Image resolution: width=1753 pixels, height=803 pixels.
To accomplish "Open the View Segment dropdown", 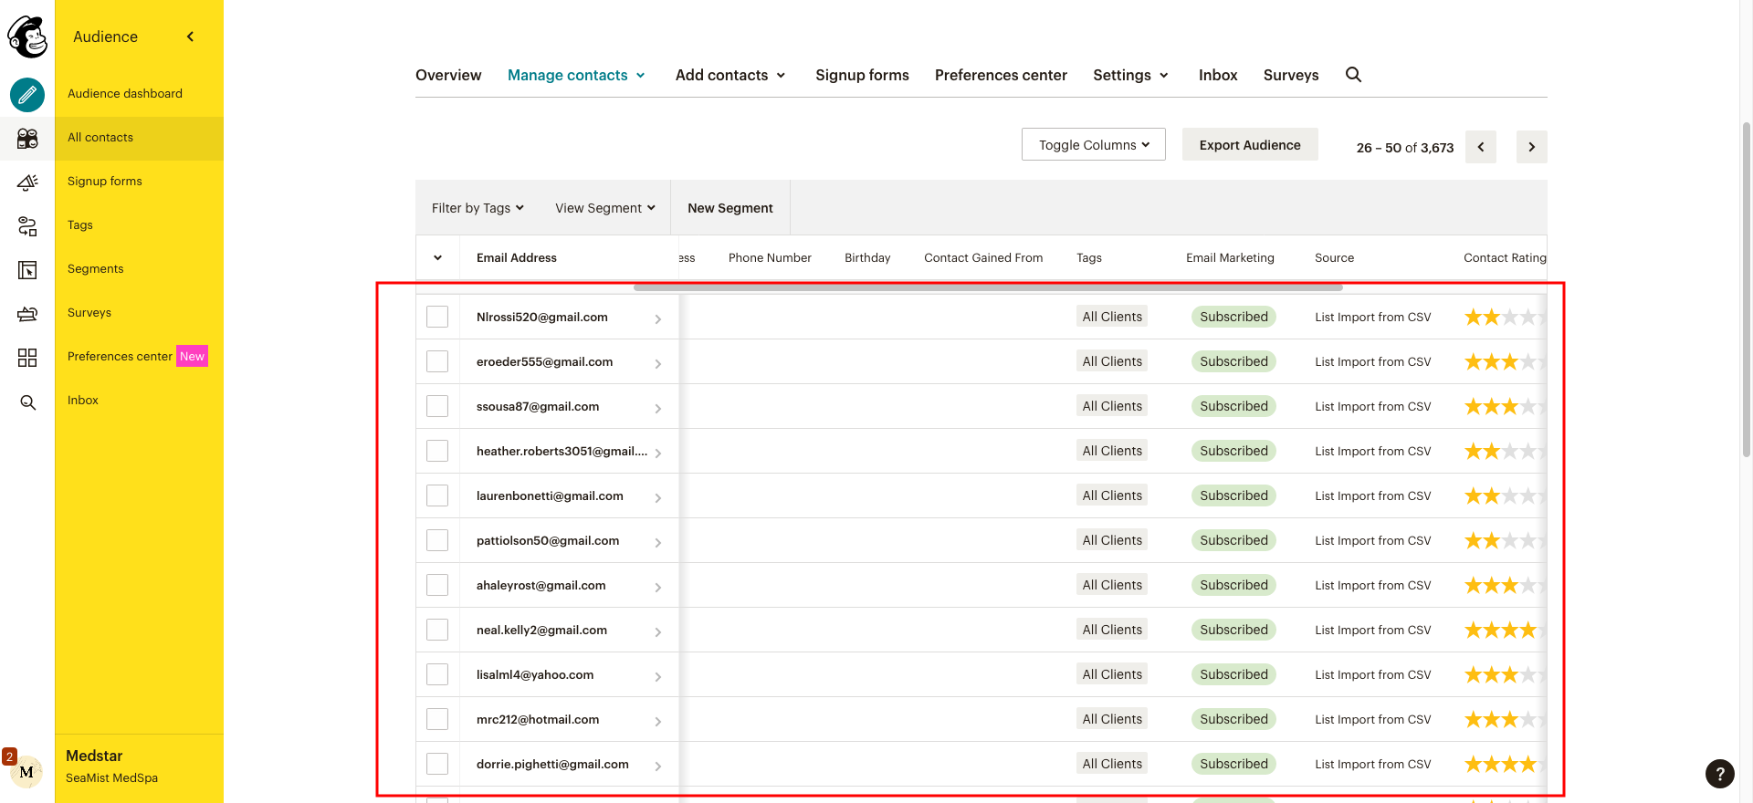I will click(x=605, y=208).
